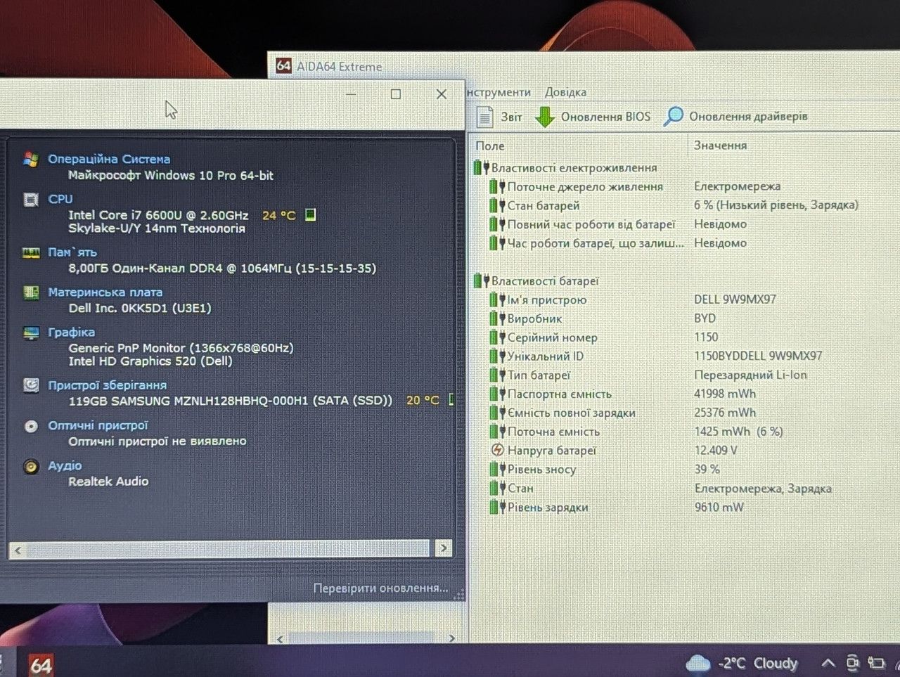Click the CPU chip icon in Speccy
Image resolution: width=900 pixels, height=677 pixels.
coord(31,200)
